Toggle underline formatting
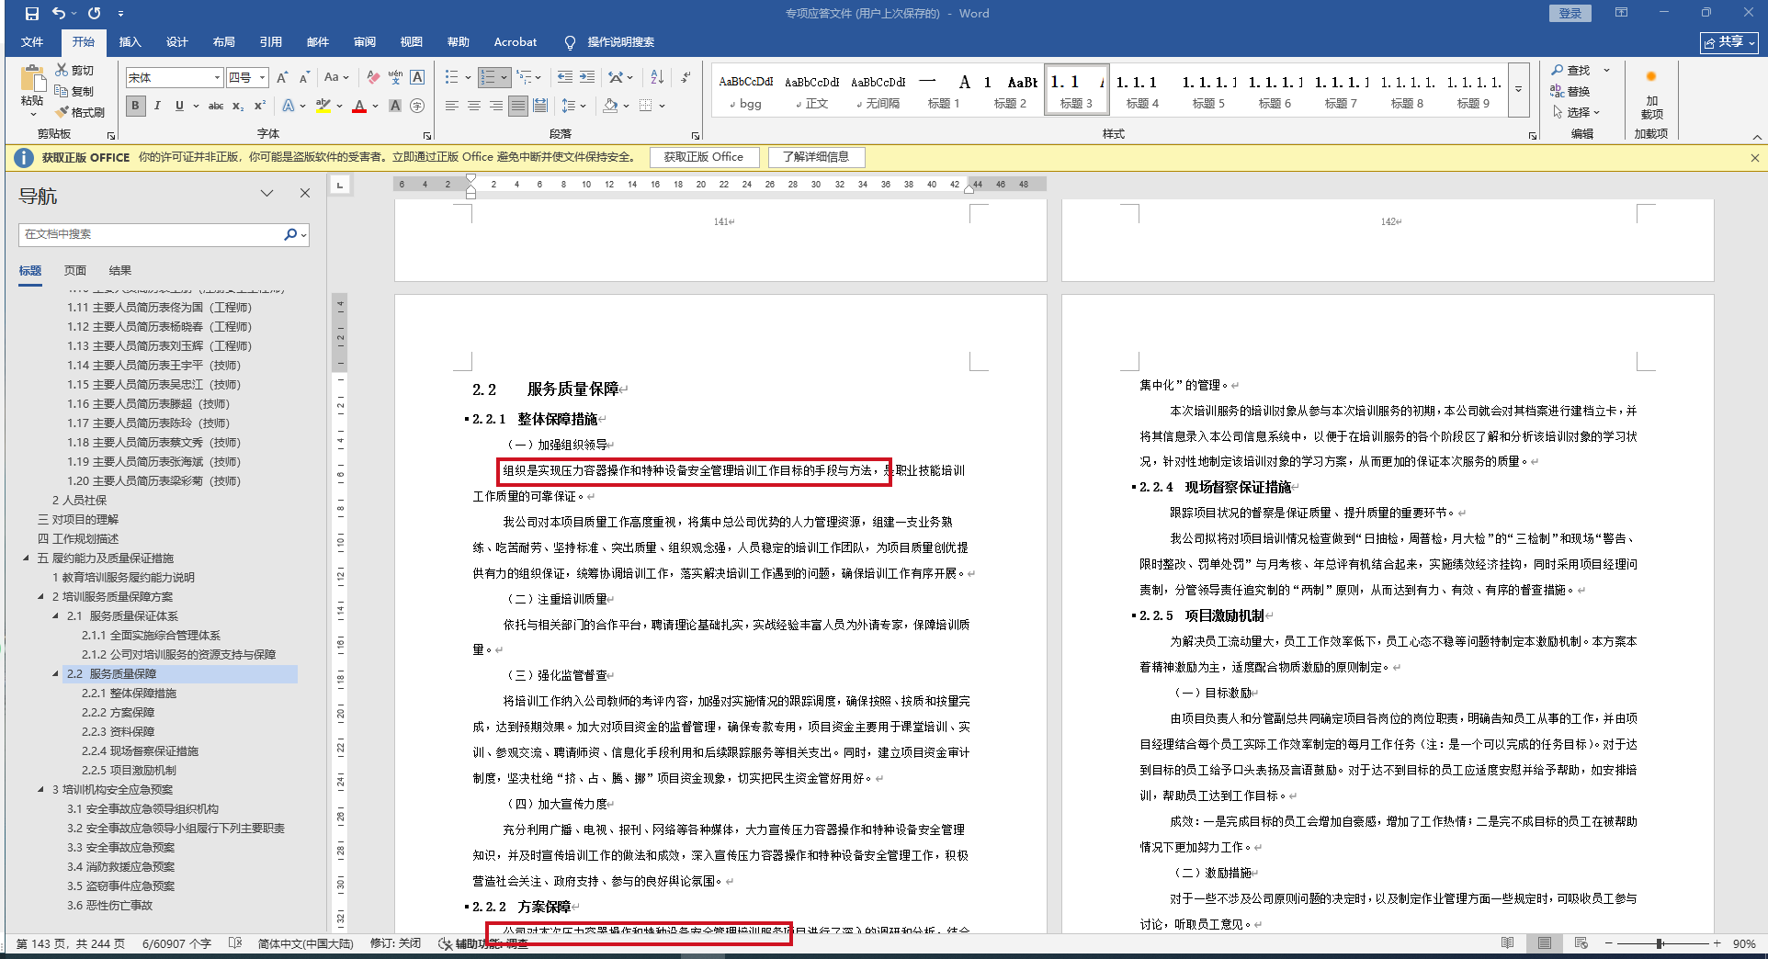Viewport: 1768px width, 959px height. pos(179,106)
